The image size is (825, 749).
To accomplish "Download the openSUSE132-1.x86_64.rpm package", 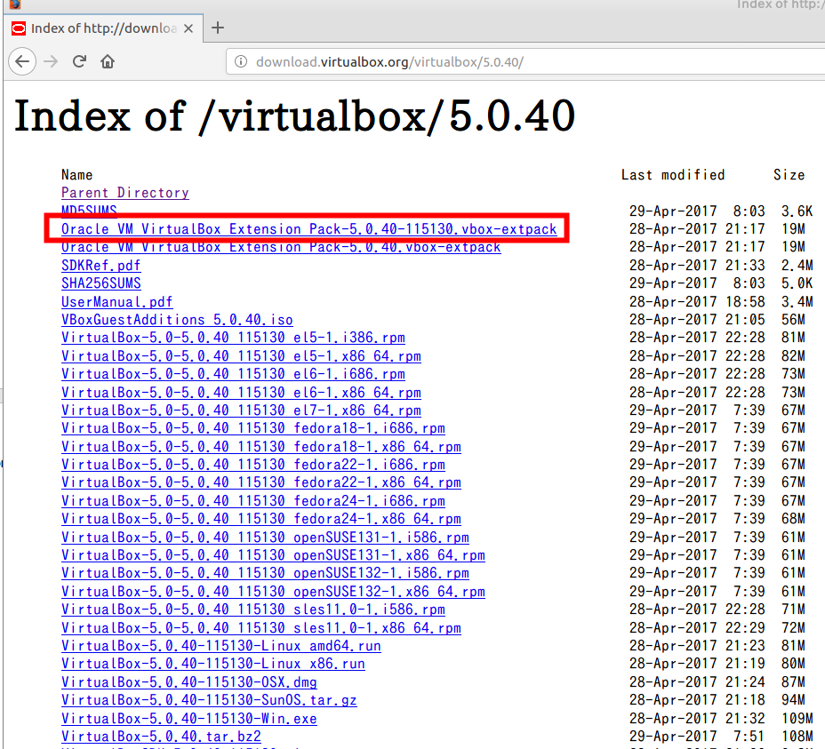I will pyautogui.click(x=273, y=592).
